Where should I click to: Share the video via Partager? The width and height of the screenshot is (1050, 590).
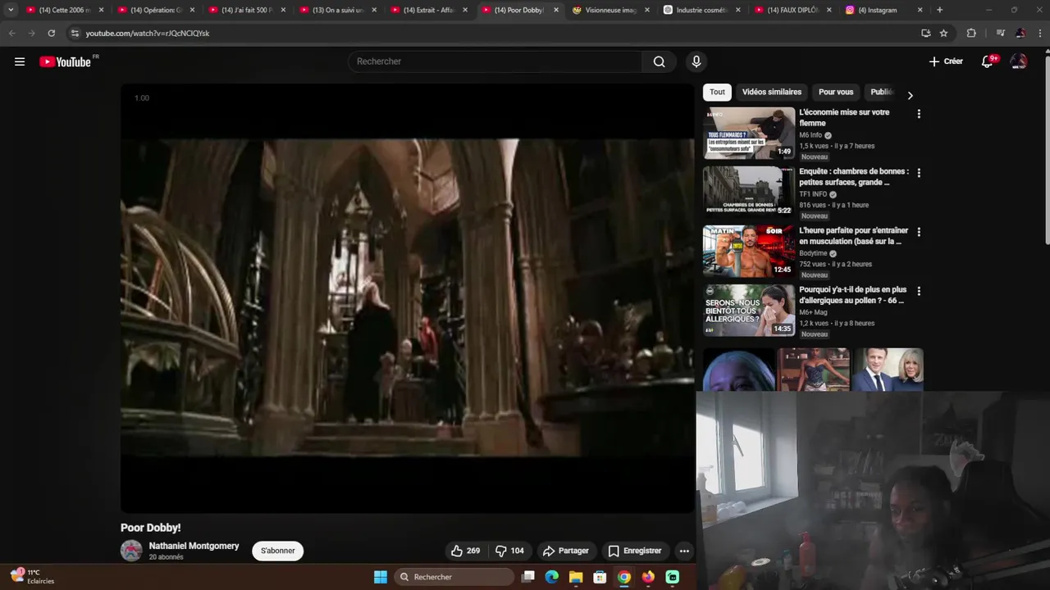tap(565, 551)
